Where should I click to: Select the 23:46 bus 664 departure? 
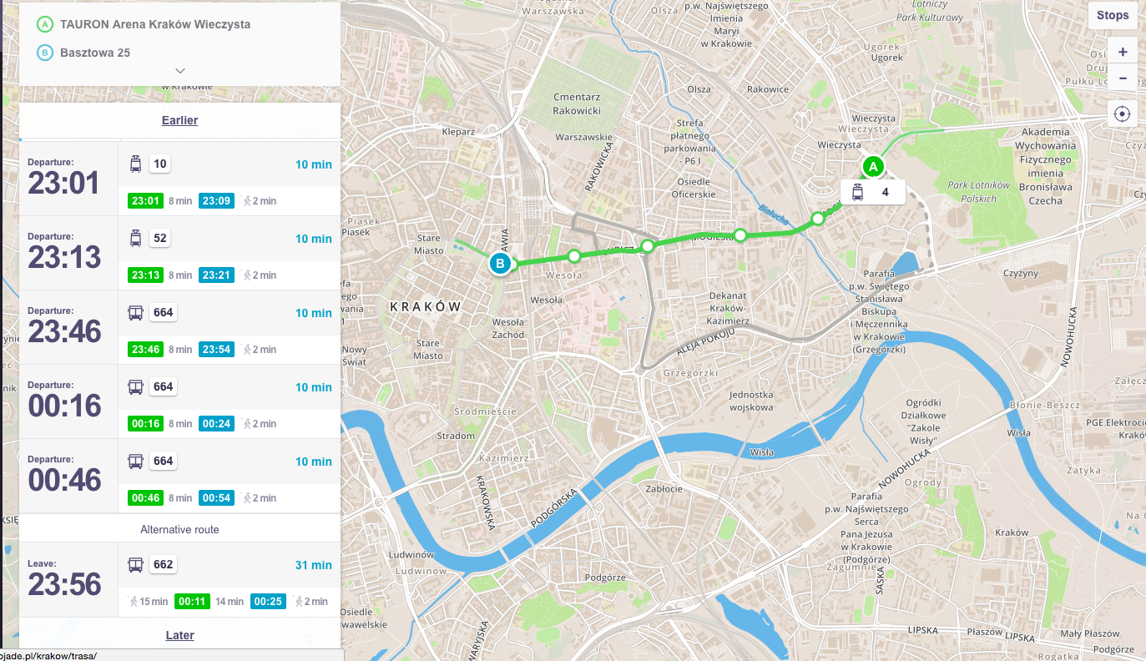pos(179,327)
